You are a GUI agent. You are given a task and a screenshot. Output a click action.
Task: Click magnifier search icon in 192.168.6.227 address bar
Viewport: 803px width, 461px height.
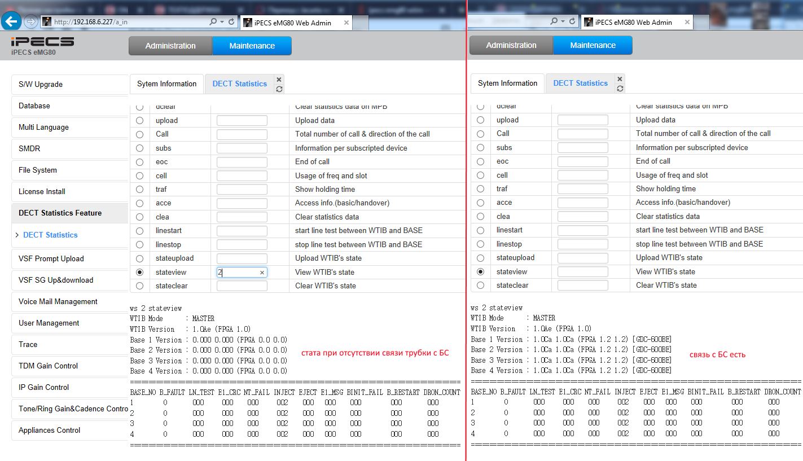coord(213,21)
